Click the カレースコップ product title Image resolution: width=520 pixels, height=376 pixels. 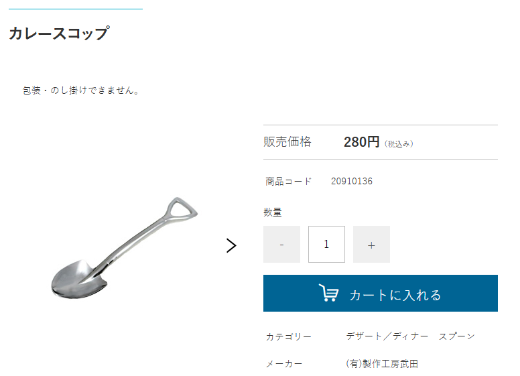click(59, 33)
